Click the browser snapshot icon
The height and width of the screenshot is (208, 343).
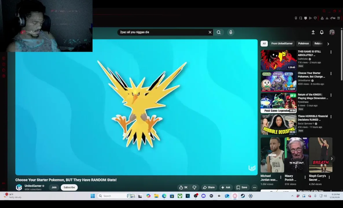(x=301, y=18)
